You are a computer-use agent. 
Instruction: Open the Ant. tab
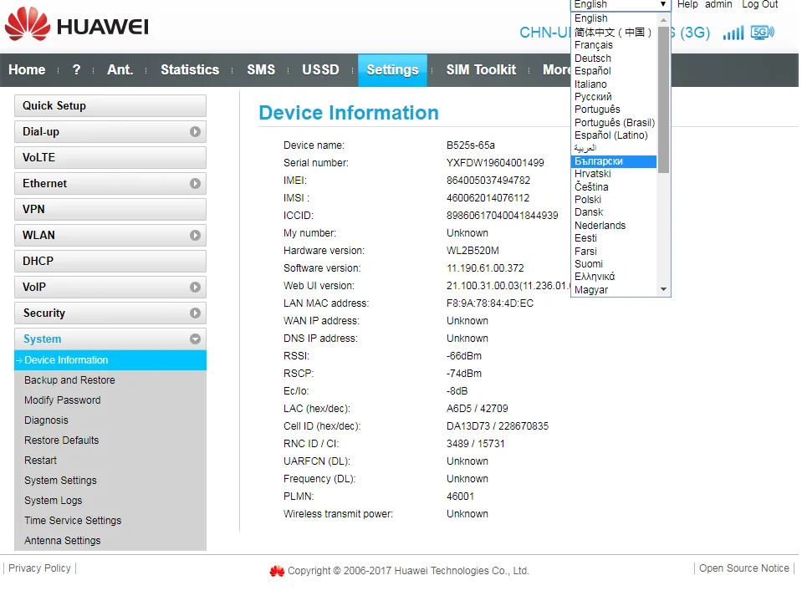click(x=120, y=69)
